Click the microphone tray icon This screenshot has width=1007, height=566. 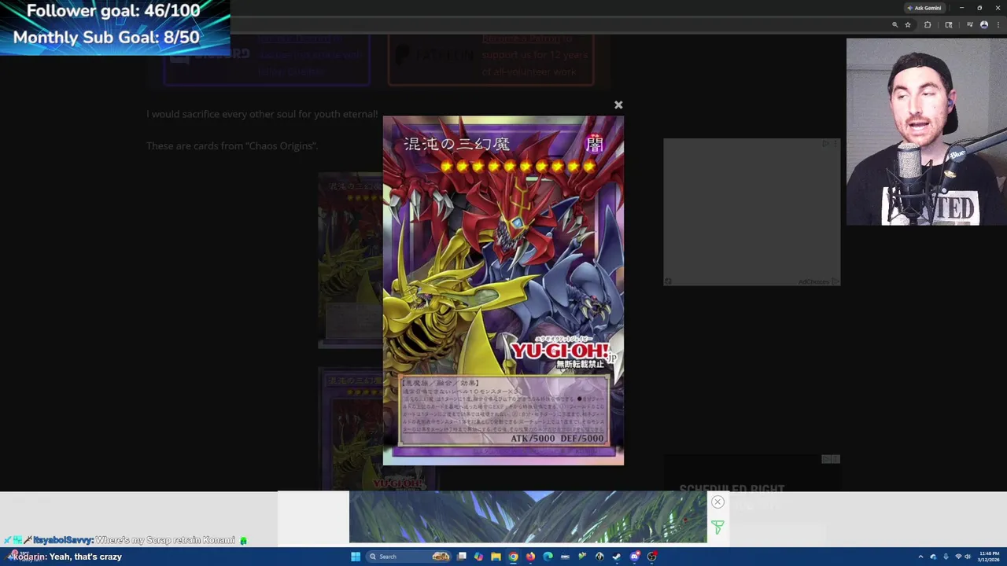(x=946, y=557)
